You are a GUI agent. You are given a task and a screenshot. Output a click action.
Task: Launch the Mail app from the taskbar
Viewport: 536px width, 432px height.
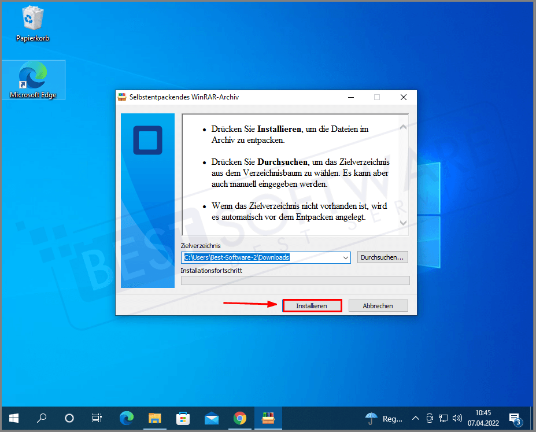[x=211, y=418]
